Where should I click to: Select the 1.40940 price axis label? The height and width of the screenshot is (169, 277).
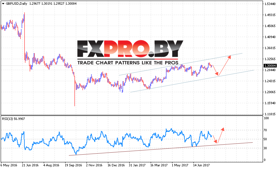[x=270, y=37]
